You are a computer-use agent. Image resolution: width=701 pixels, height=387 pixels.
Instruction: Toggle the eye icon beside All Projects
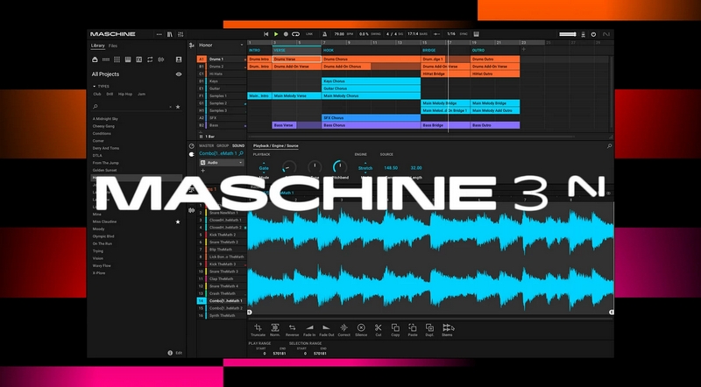[179, 74]
